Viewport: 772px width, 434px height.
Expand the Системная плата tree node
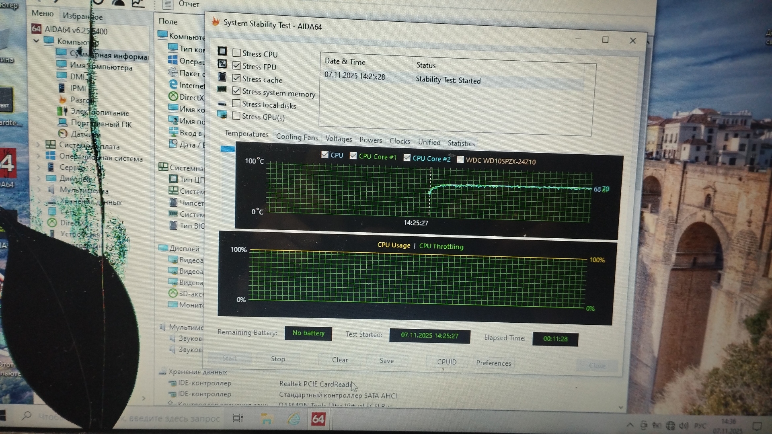[39, 144]
